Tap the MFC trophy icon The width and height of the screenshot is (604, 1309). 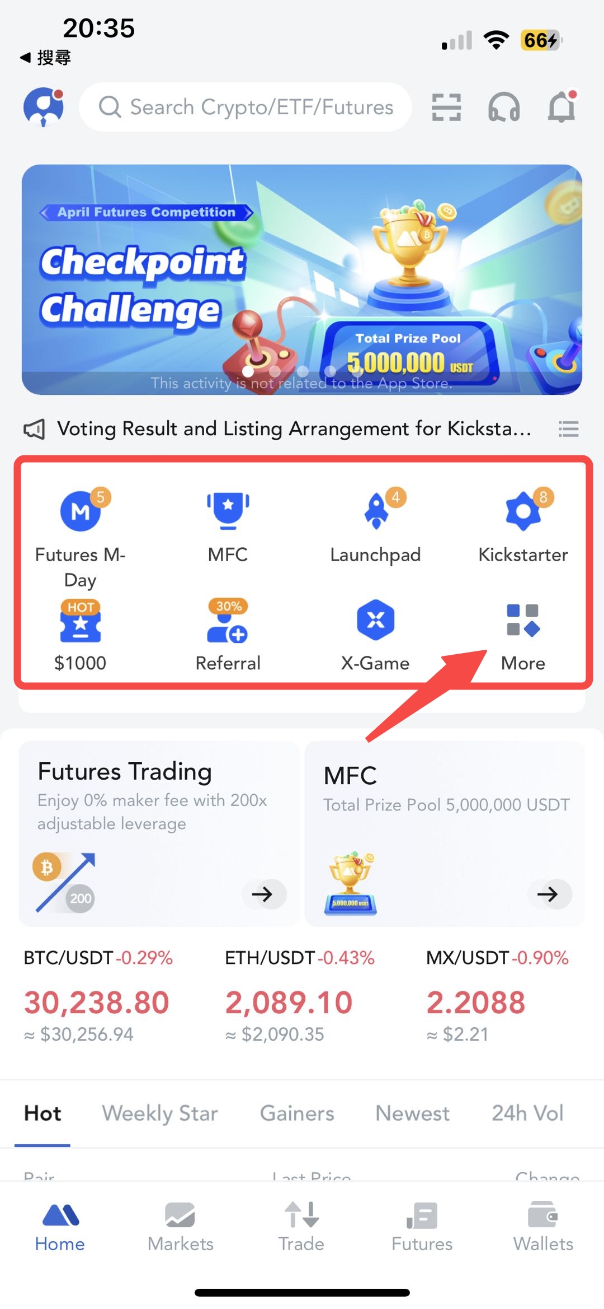(x=228, y=510)
